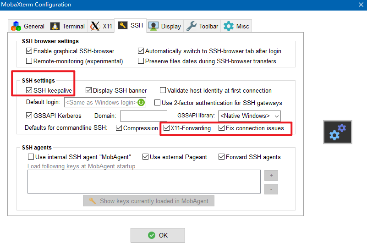The image size is (367, 249).
Task: Enable 2-factor authentication for SSH gateways
Action: pyautogui.click(x=157, y=103)
